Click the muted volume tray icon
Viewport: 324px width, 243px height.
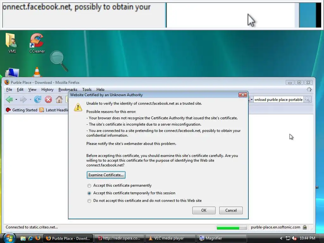coord(294,238)
